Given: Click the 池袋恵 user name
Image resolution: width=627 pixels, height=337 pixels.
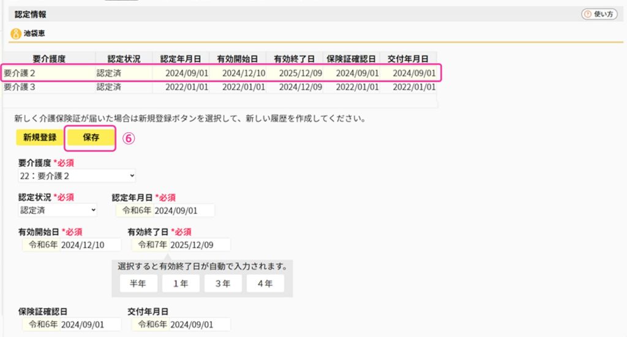Looking at the screenshot, I should point(34,34).
